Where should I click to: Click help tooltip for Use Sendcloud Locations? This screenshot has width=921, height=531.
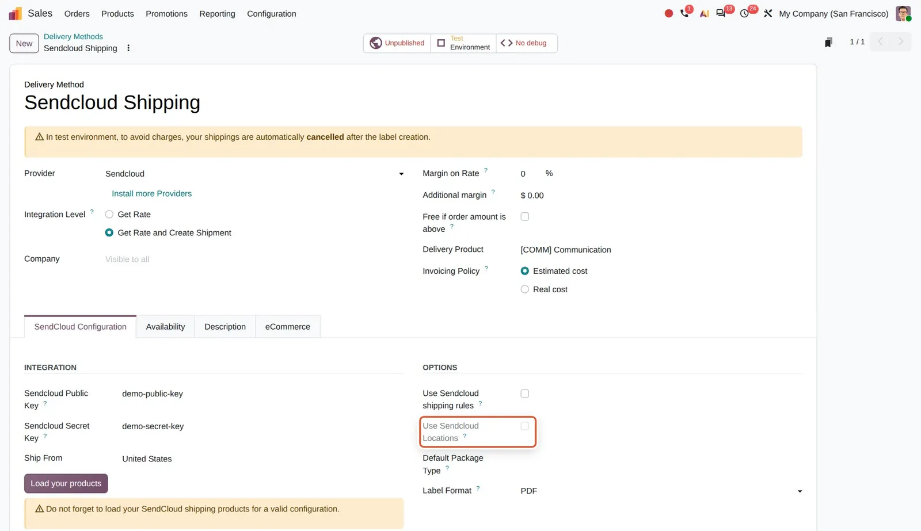465,436
